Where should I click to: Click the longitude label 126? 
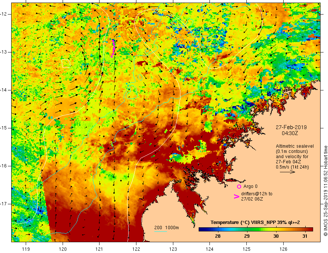[283, 249]
